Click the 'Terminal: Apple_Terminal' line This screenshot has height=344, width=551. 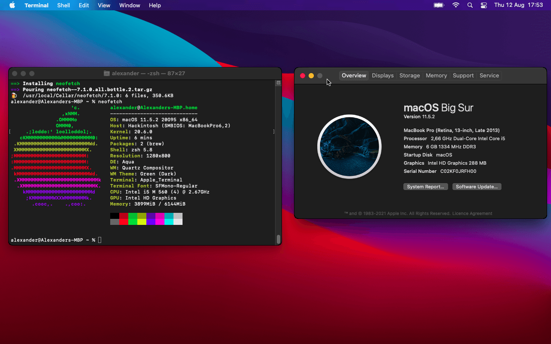point(146,180)
